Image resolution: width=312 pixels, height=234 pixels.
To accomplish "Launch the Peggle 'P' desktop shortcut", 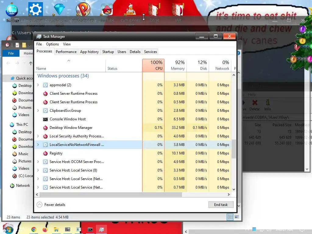I will pyautogui.click(x=83, y=9).
